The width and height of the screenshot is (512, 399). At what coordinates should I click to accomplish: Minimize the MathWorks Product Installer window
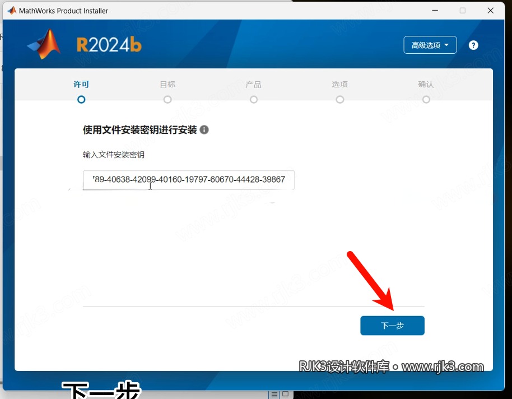click(435, 11)
